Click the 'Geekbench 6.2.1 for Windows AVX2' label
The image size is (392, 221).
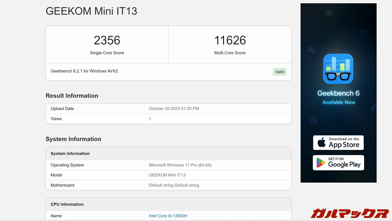[84, 71]
